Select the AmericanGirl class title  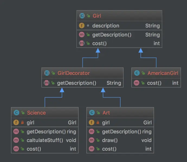163,73
